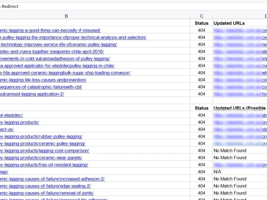Image resolution: width=267 pixels, height=200 pixels.
Task: Open blurred updated URL for ut-elastotec row
Action: pyautogui.click(x=240, y=115)
